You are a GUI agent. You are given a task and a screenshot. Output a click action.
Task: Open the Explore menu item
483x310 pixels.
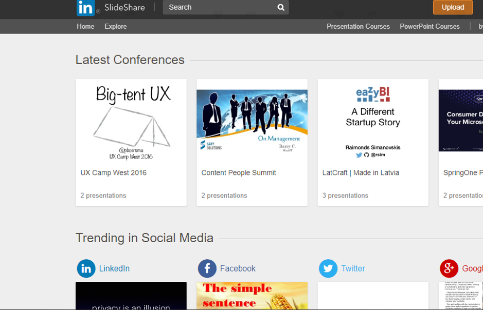click(x=116, y=26)
